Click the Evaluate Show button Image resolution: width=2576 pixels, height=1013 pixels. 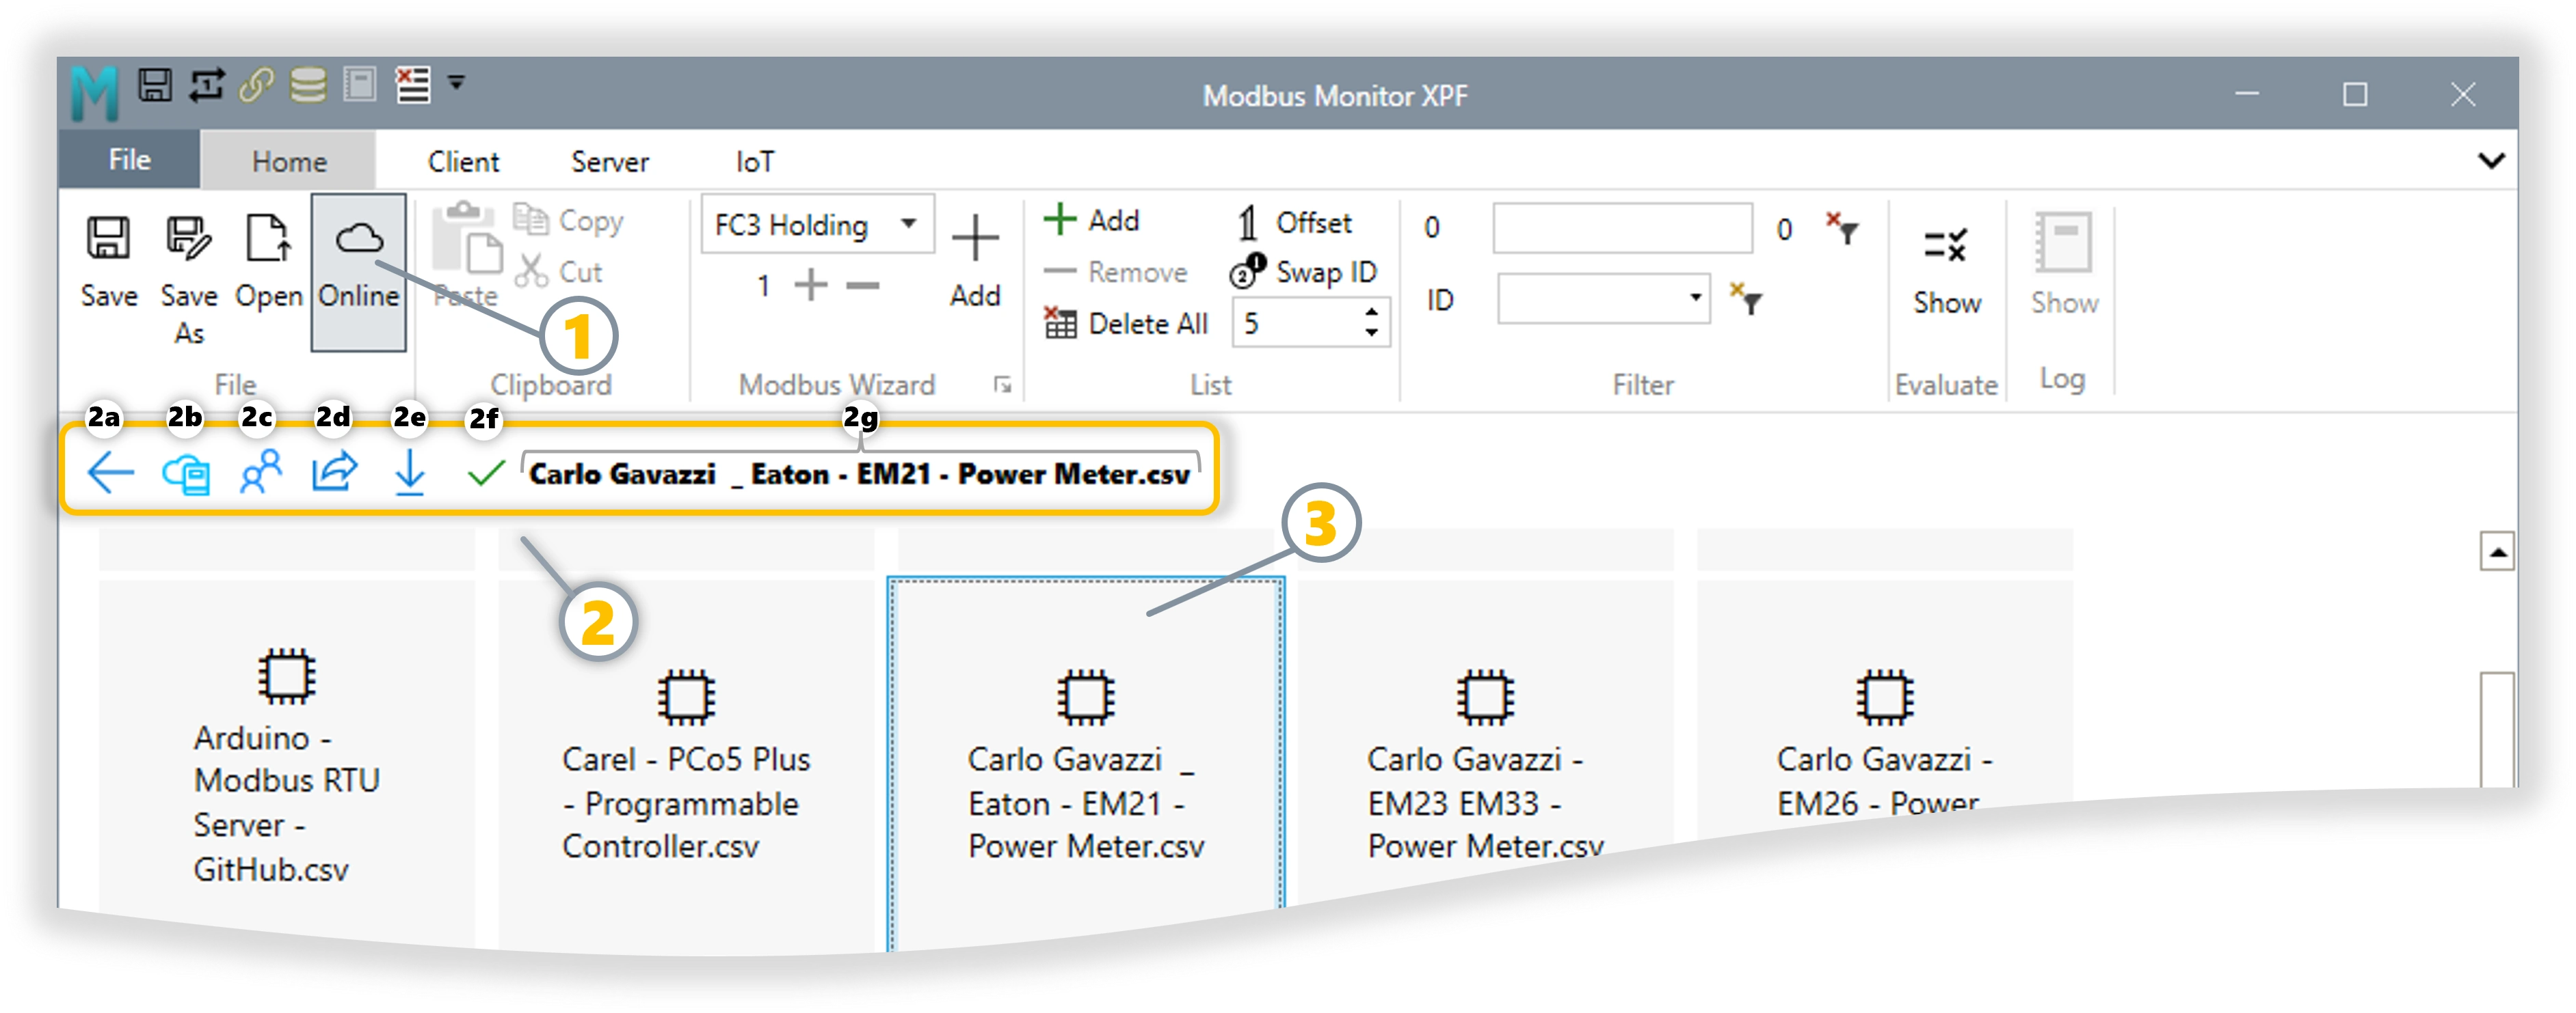coord(1946,270)
